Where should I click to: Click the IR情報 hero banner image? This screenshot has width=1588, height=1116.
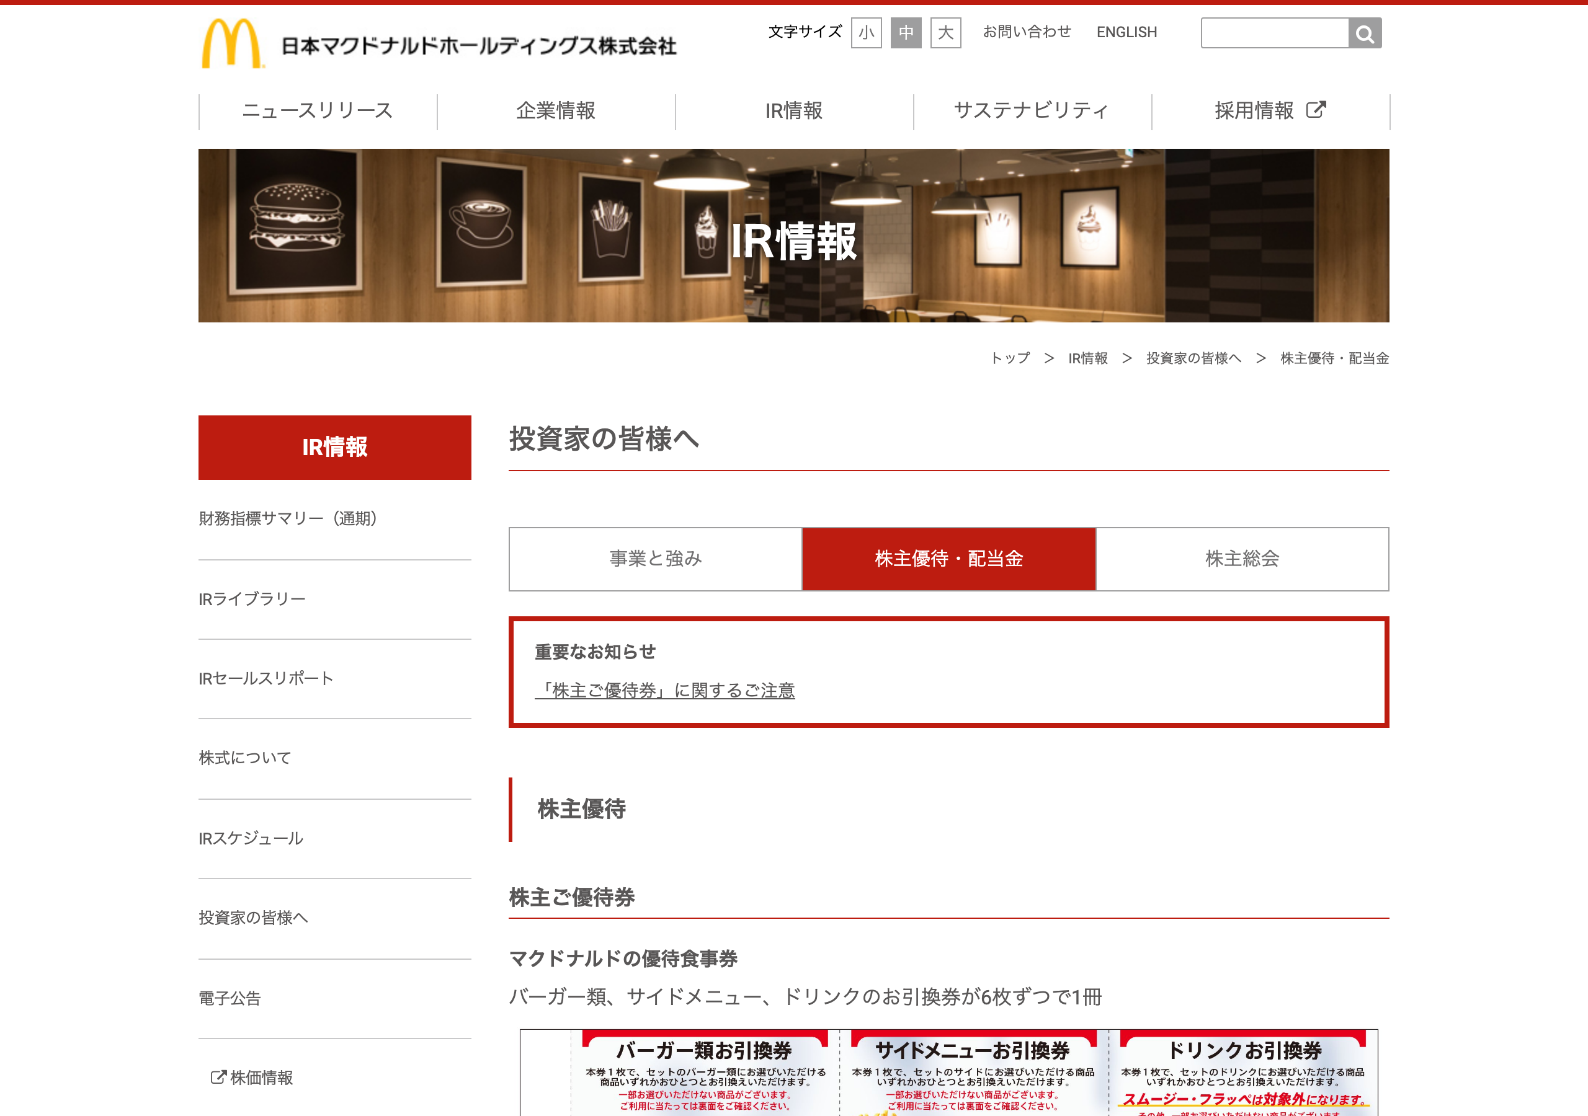coord(794,236)
